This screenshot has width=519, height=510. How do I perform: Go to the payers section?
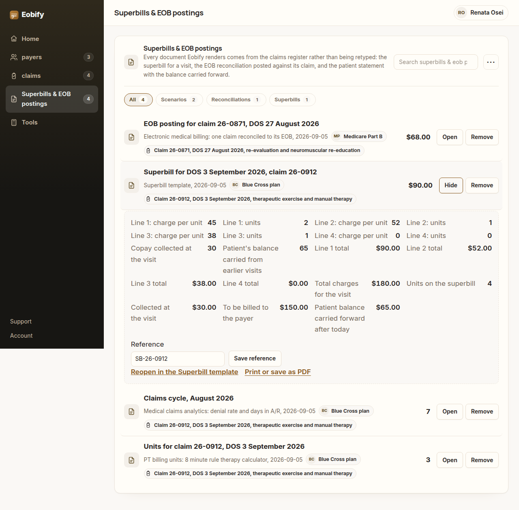coord(52,57)
